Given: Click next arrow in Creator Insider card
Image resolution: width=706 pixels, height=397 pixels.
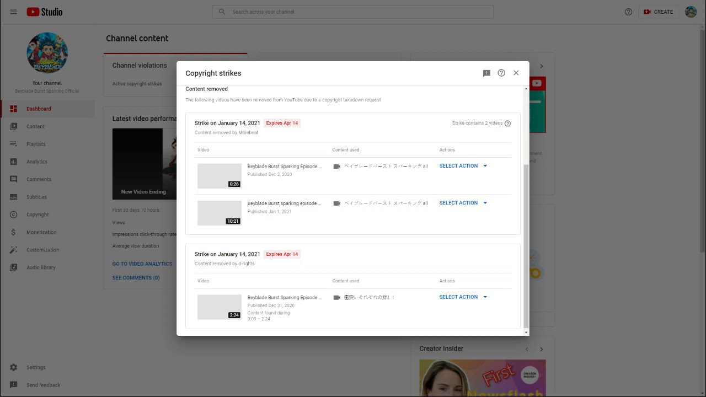Looking at the screenshot, I should point(542,349).
